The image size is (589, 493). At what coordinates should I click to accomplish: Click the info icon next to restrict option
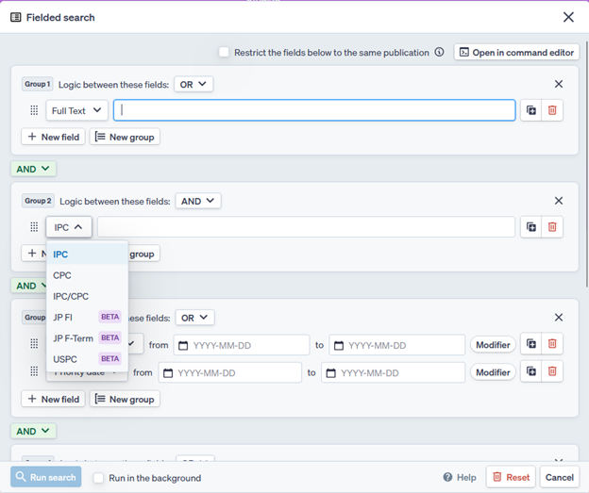(x=439, y=53)
